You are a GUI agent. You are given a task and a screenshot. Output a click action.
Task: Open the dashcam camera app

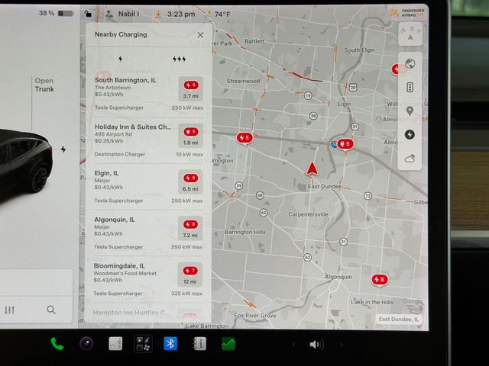tap(86, 344)
